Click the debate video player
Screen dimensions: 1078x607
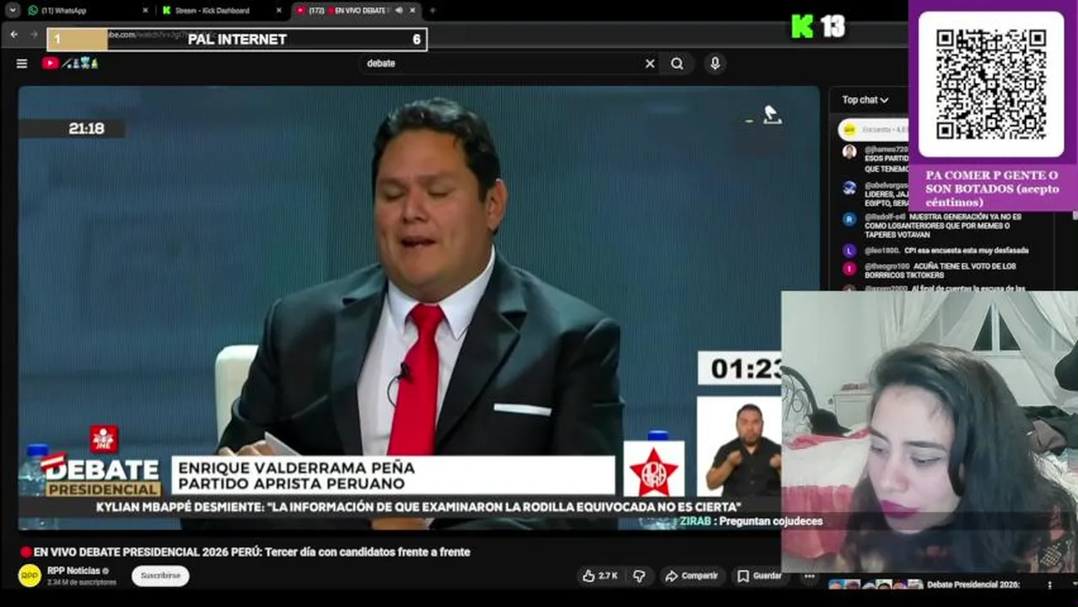(x=418, y=308)
